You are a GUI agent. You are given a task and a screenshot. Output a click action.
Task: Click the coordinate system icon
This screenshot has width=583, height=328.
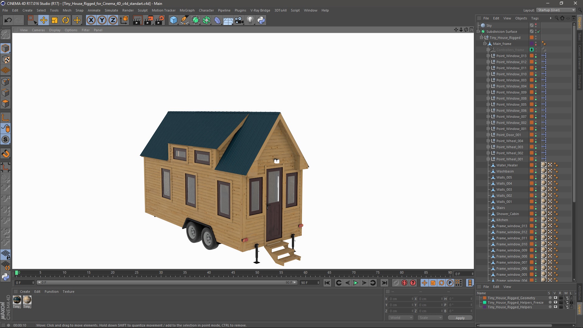[124, 20]
